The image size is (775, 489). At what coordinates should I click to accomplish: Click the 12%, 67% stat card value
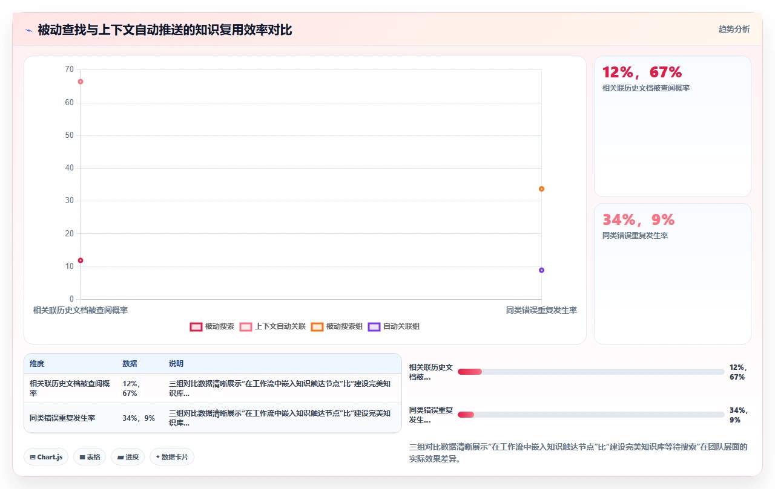click(x=642, y=73)
